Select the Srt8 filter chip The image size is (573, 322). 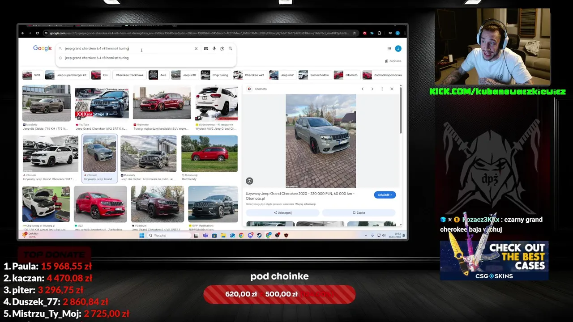click(x=32, y=75)
